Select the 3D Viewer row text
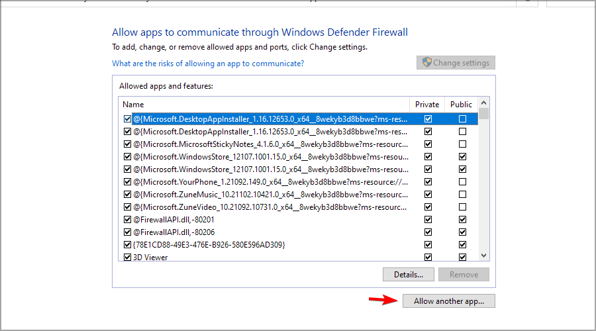The image size is (596, 331). click(x=150, y=258)
